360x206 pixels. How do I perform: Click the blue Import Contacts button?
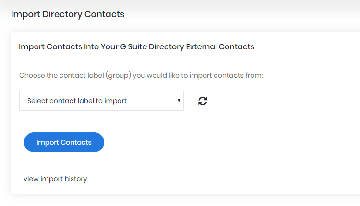(x=64, y=142)
